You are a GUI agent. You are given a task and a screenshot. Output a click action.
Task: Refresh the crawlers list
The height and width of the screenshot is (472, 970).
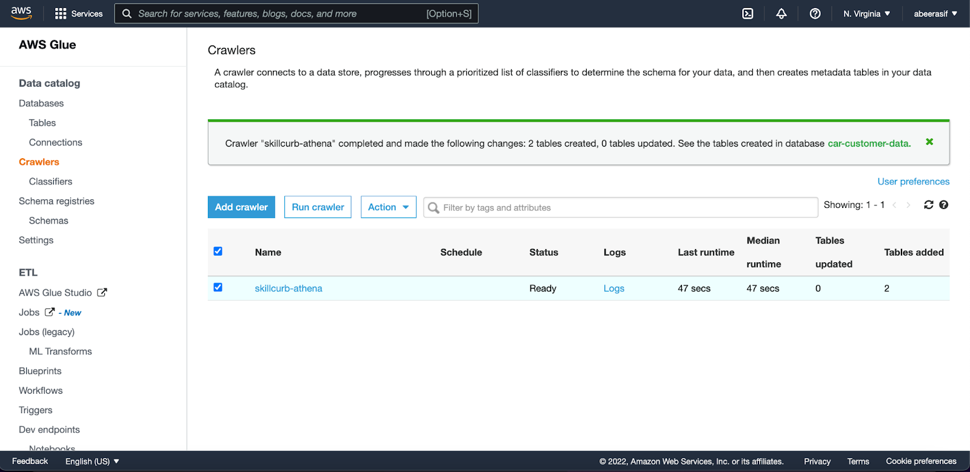(929, 205)
